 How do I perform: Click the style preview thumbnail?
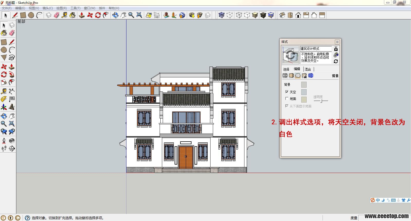(290, 55)
